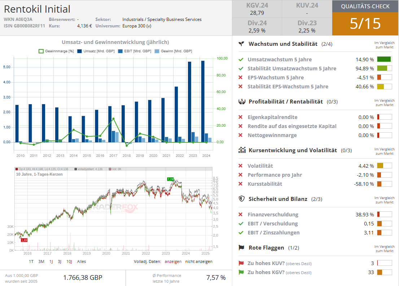Click the Rentokil Initial title
This screenshot has height=286, width=399.
coord(37,9)
